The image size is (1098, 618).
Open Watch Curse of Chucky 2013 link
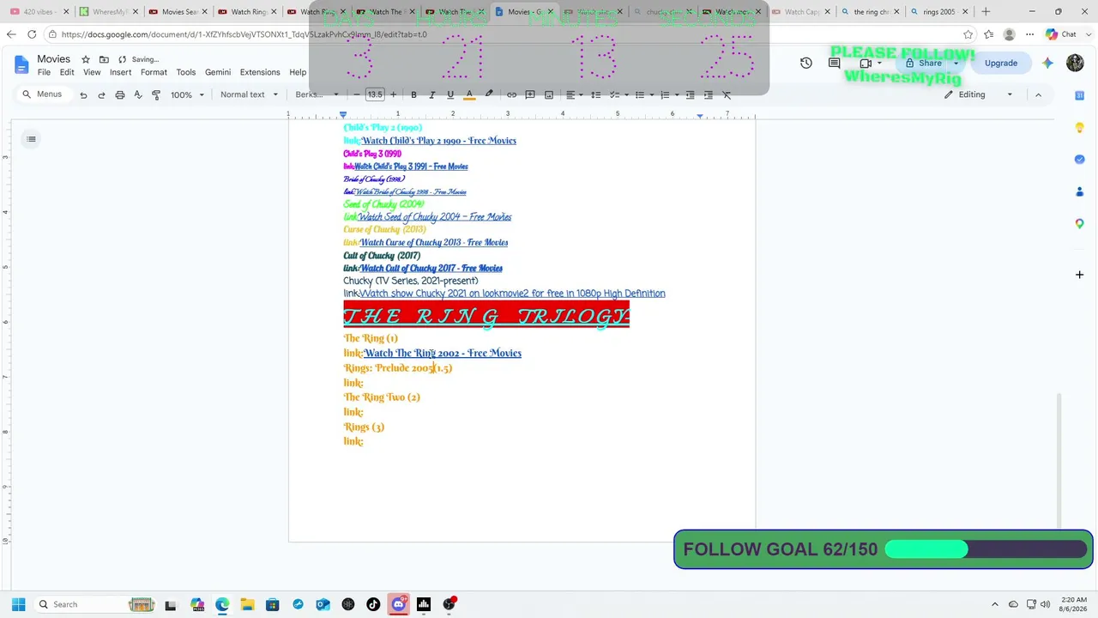click(434, 242)
